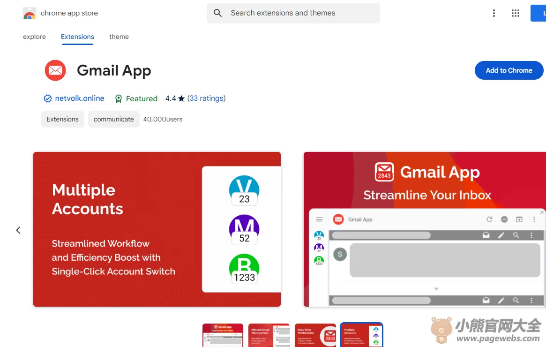This screenshot has height=347, width=546.
Task: Focus the Search extensions and themes field
Action: click(x=293, y=13)
